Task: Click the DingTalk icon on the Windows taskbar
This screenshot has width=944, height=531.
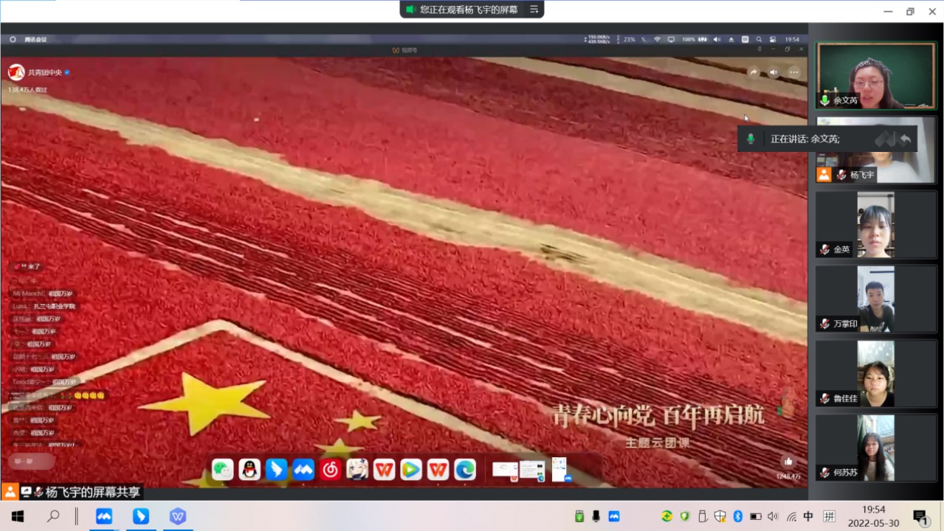Action: click(140, 516)
